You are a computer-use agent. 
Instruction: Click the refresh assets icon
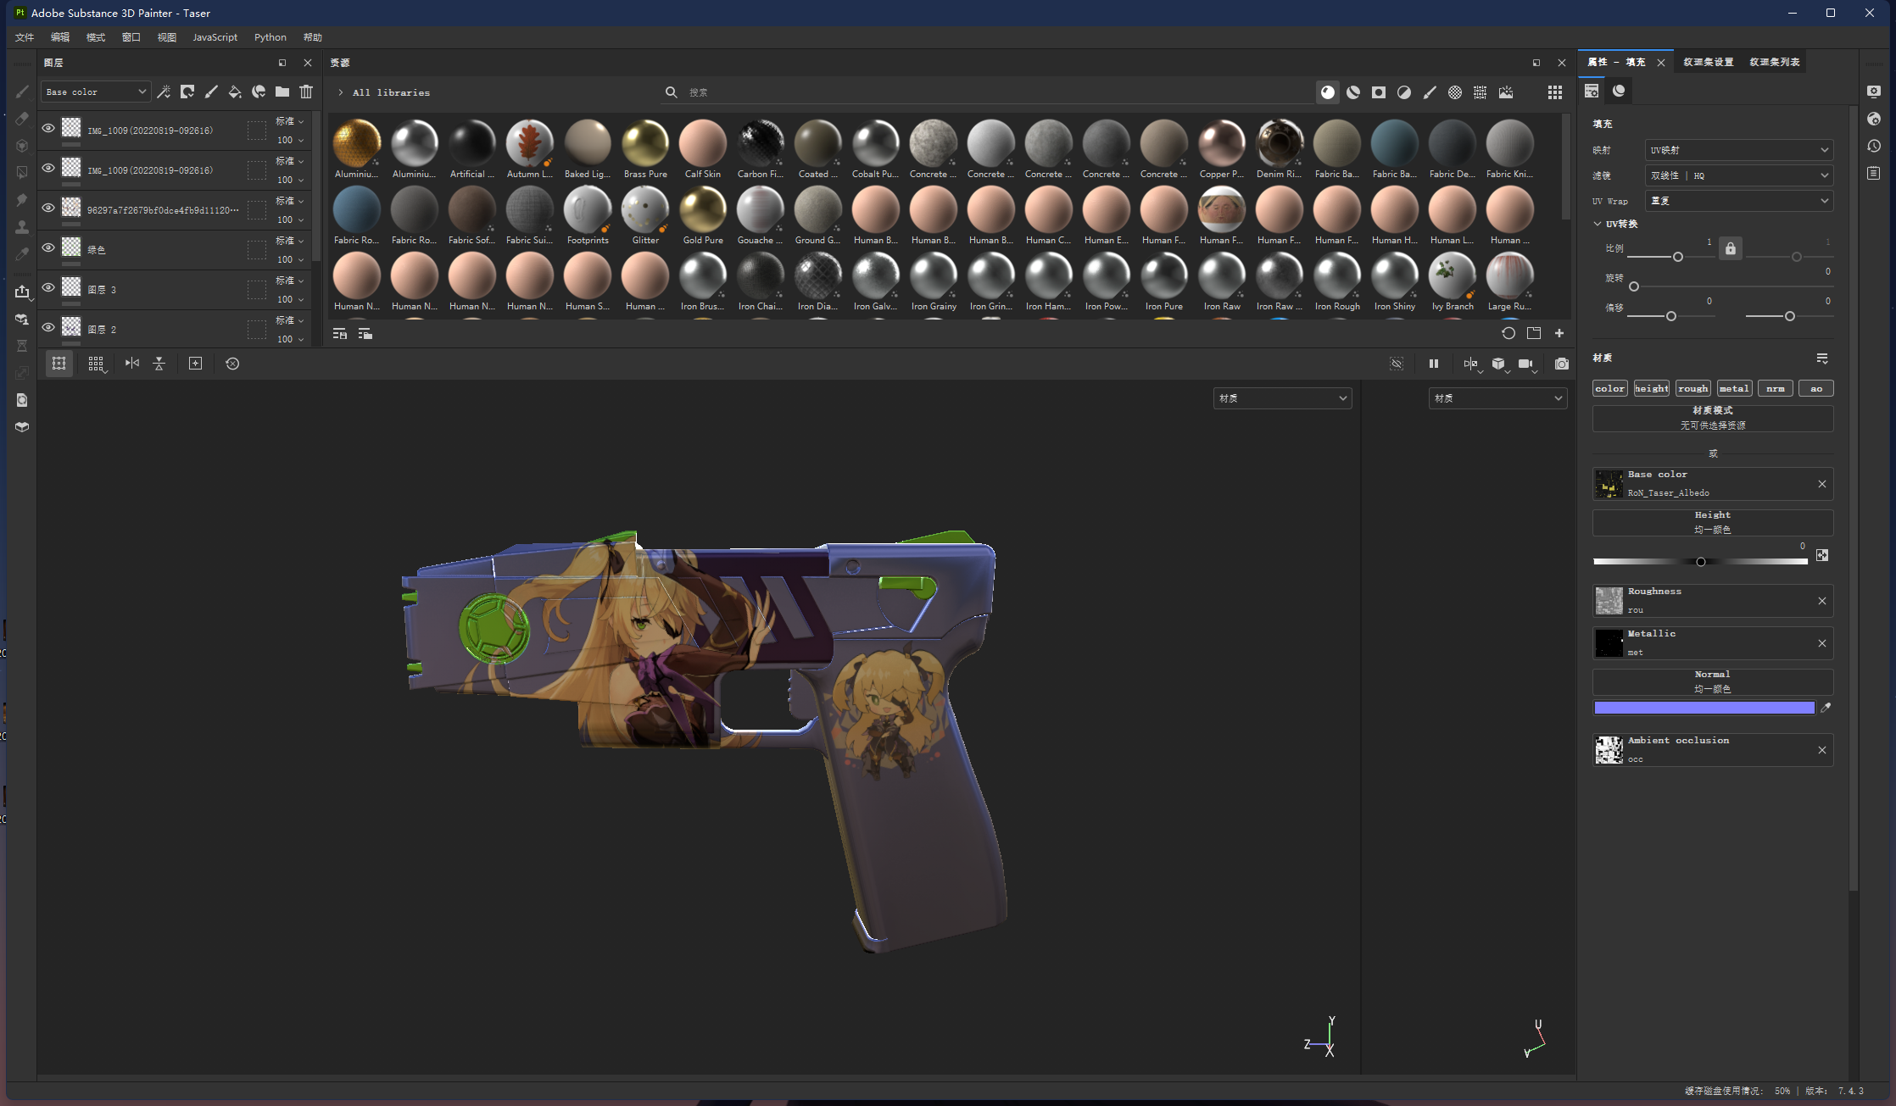click(x=1508, y=333)
